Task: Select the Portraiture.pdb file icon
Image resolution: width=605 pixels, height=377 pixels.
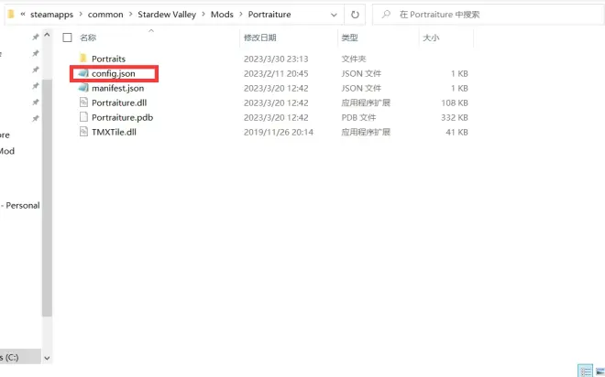Action: (82, 117)
